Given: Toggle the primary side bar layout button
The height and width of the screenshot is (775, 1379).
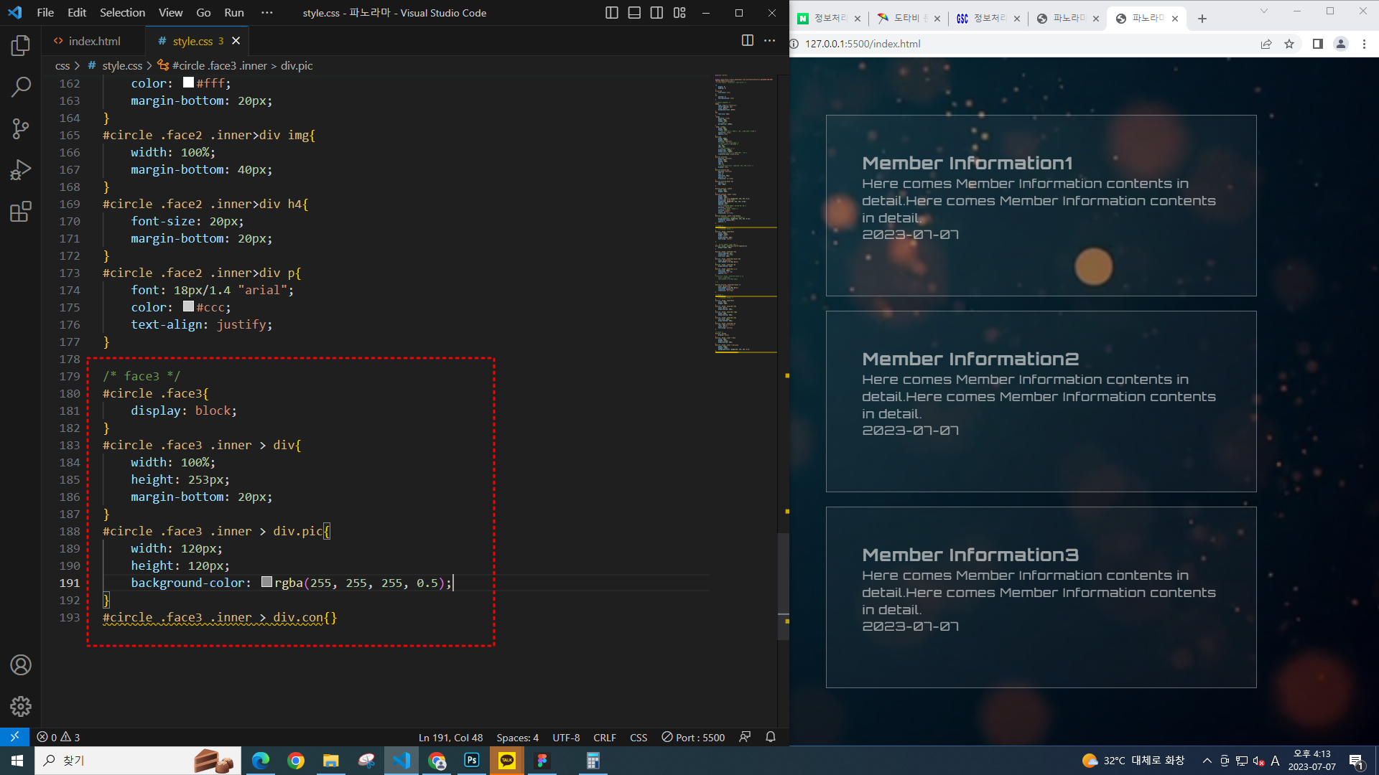Looking at the screenshot, I should click(x=612, y=13).
